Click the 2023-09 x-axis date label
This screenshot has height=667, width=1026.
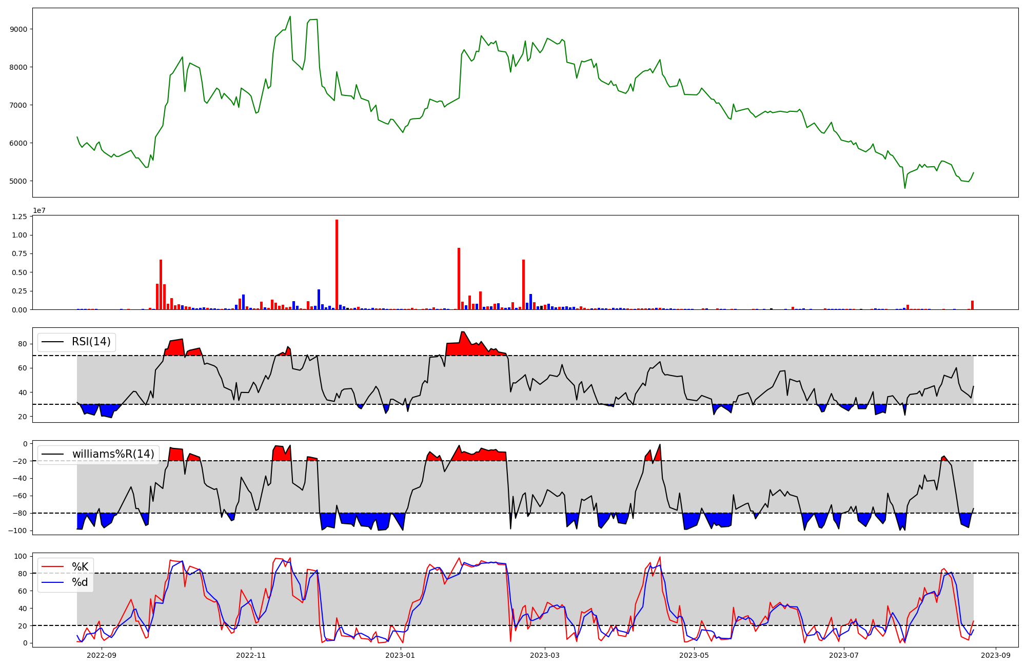coord(996,655)
